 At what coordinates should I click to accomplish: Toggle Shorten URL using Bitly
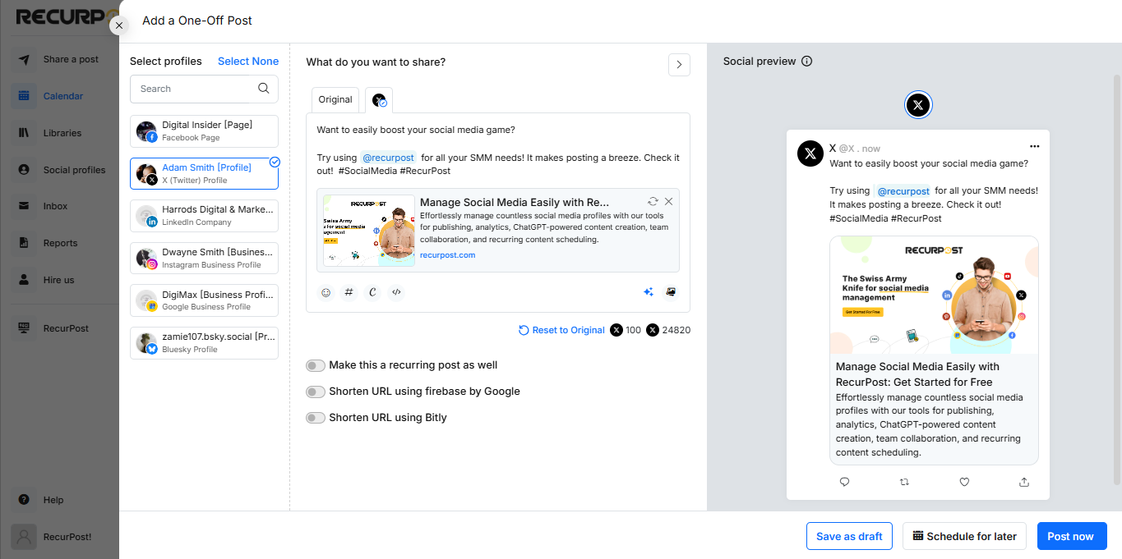click(x=316, y=418)
